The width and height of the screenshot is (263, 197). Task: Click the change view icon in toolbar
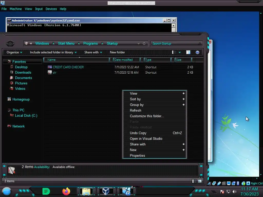click(x=174, y=52)
